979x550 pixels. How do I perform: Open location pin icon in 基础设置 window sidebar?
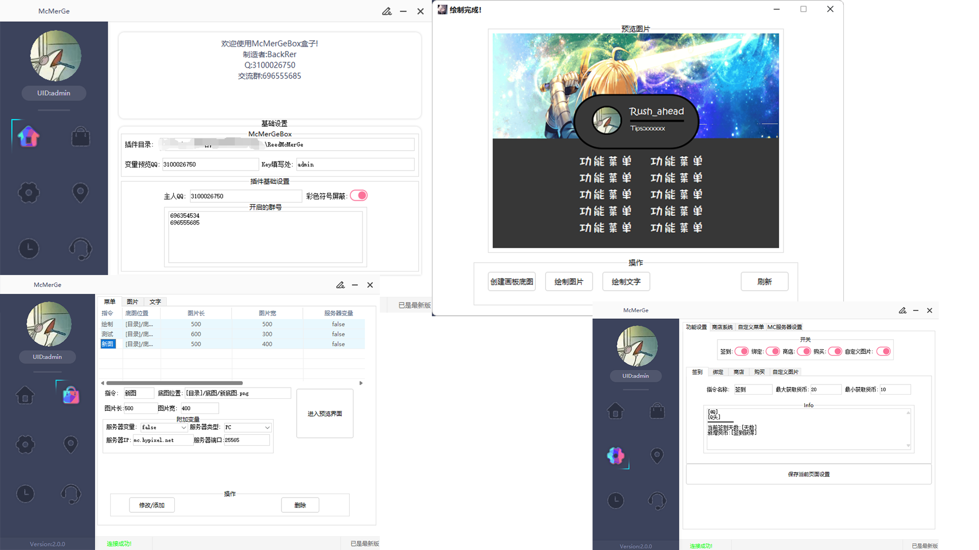point(81,193)
